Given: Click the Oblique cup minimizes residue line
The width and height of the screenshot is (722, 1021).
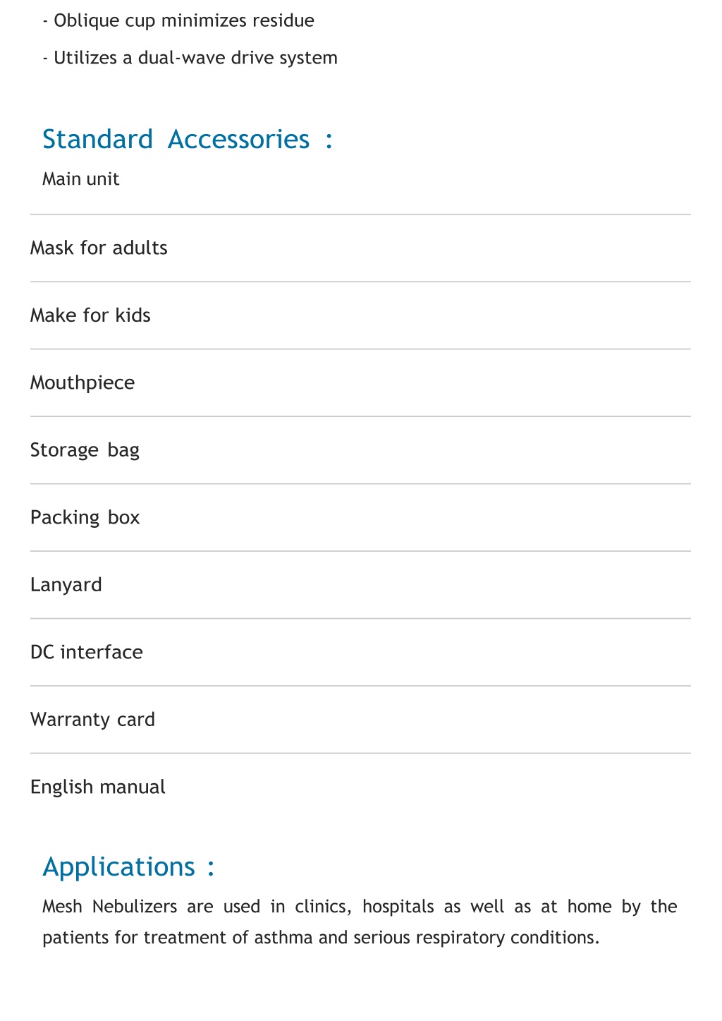Looking at the screenshot, I should tap(178, 20).
